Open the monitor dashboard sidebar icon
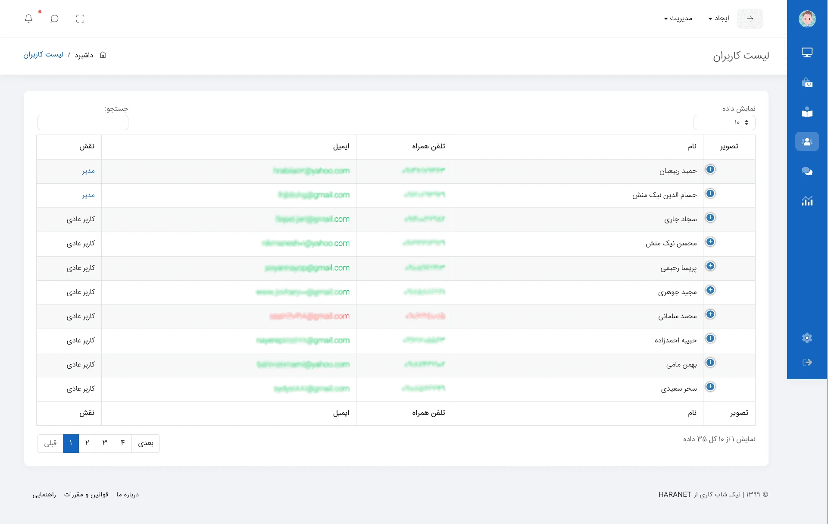Image resolution: width=828 pixels, height=524 pixels. (807, 53)
